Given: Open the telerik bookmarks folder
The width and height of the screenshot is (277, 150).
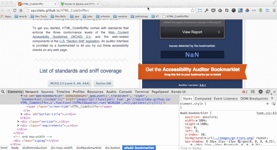Looking at the screenshot, I should pos(21,16).
